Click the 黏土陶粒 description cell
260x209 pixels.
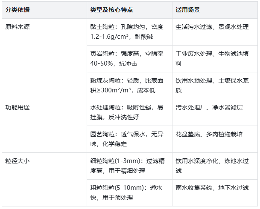[127, 31]
